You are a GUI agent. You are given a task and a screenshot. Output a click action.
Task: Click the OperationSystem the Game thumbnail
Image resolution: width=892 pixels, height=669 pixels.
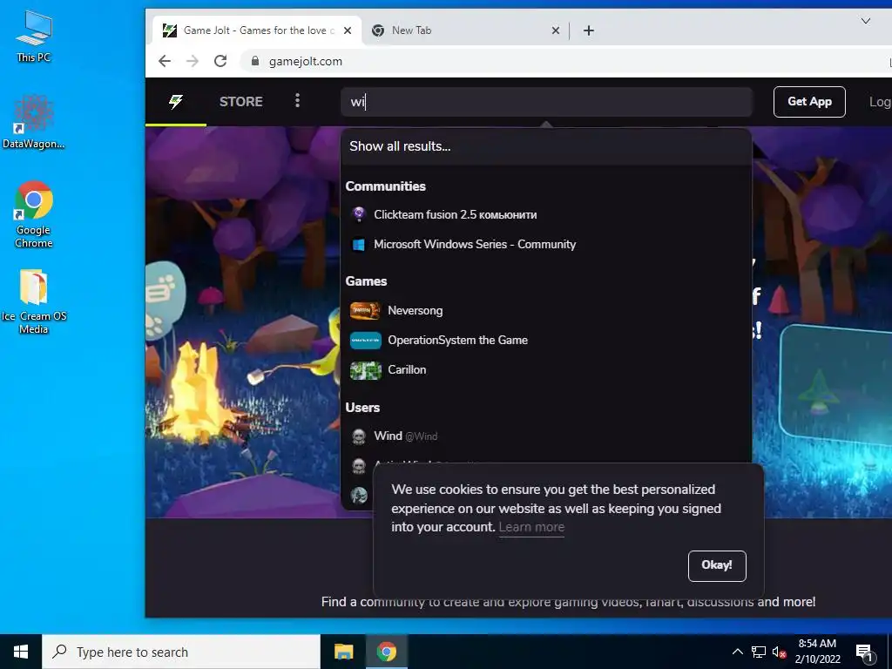pos(365,341)
